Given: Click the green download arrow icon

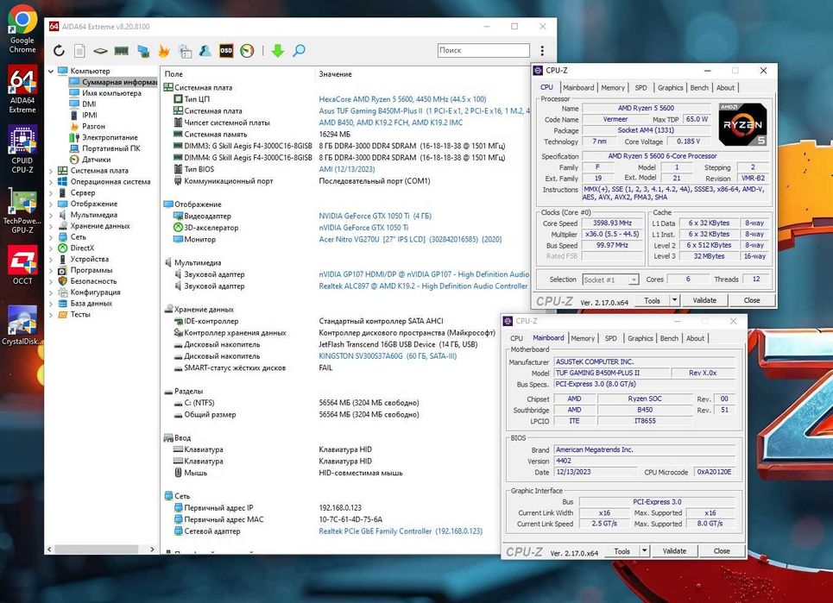Looking at the screenshot, I should pyautogui.click(x=278, y=50).
